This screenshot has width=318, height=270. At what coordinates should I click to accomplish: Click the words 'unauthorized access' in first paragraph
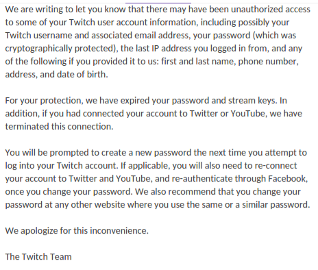pos(271,10)
